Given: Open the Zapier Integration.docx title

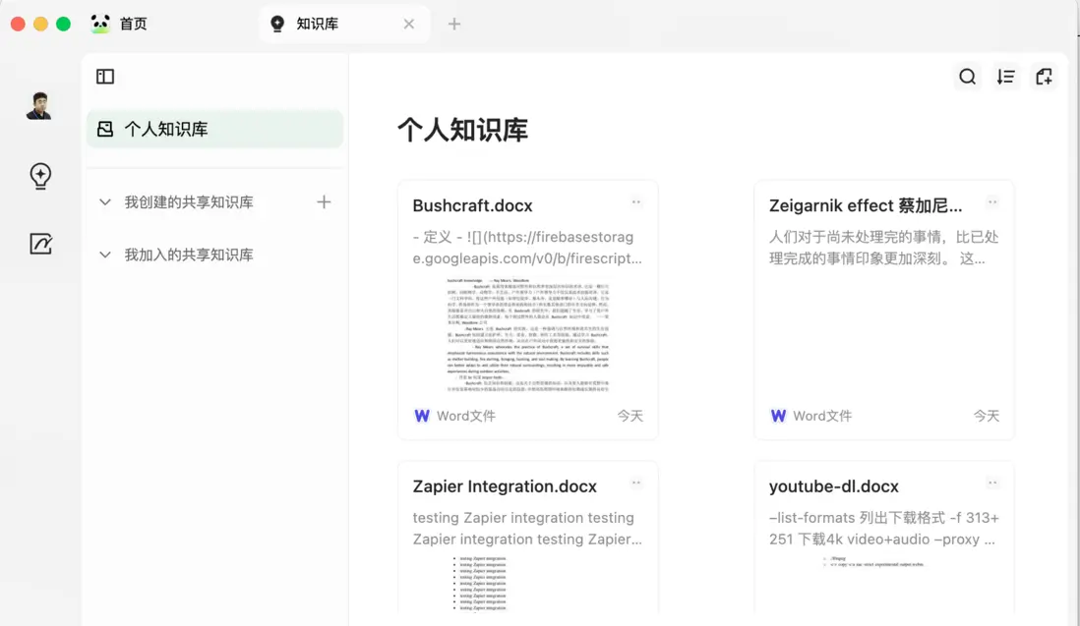Looking at the screenshot, I should 505,486.
